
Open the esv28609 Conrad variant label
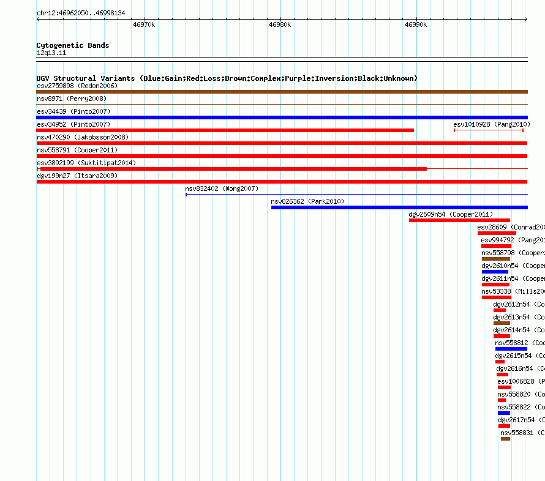pyautogui.click(x=511, y=227)
